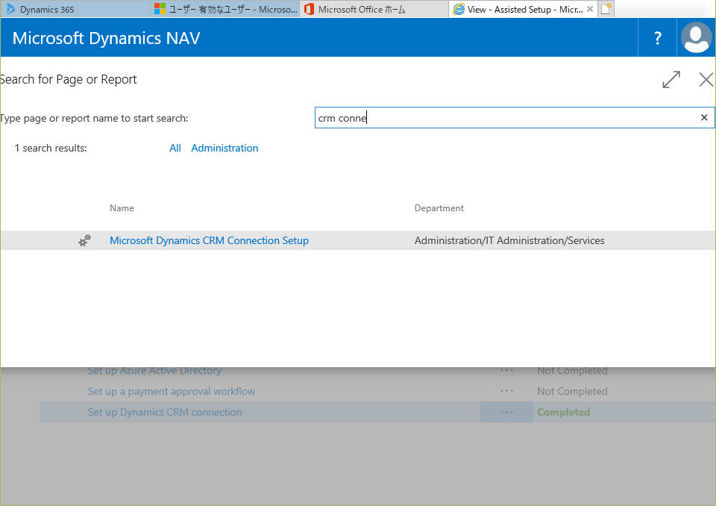Click the Name column header
The width and height of the screenshot is (716, 506).
[122, 208]
